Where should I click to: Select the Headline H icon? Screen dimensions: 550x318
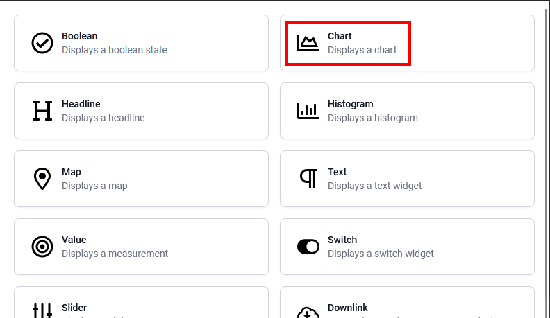coord(42,111)
